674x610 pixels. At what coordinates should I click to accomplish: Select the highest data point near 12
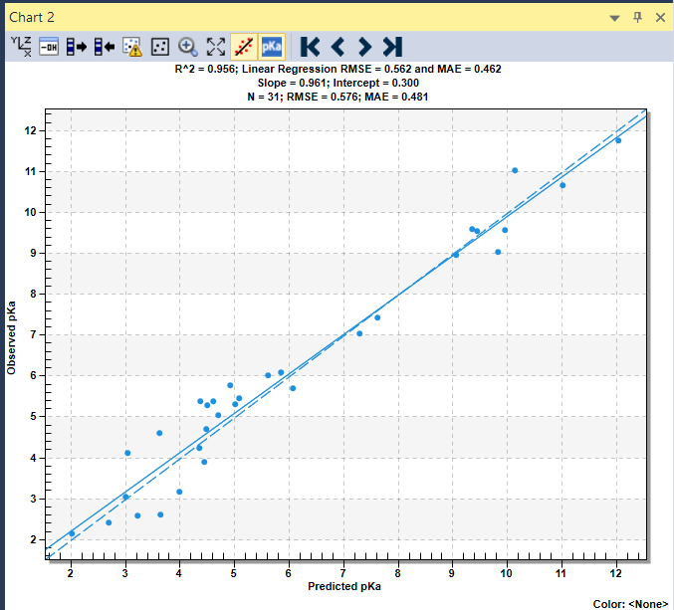[618, 140]
